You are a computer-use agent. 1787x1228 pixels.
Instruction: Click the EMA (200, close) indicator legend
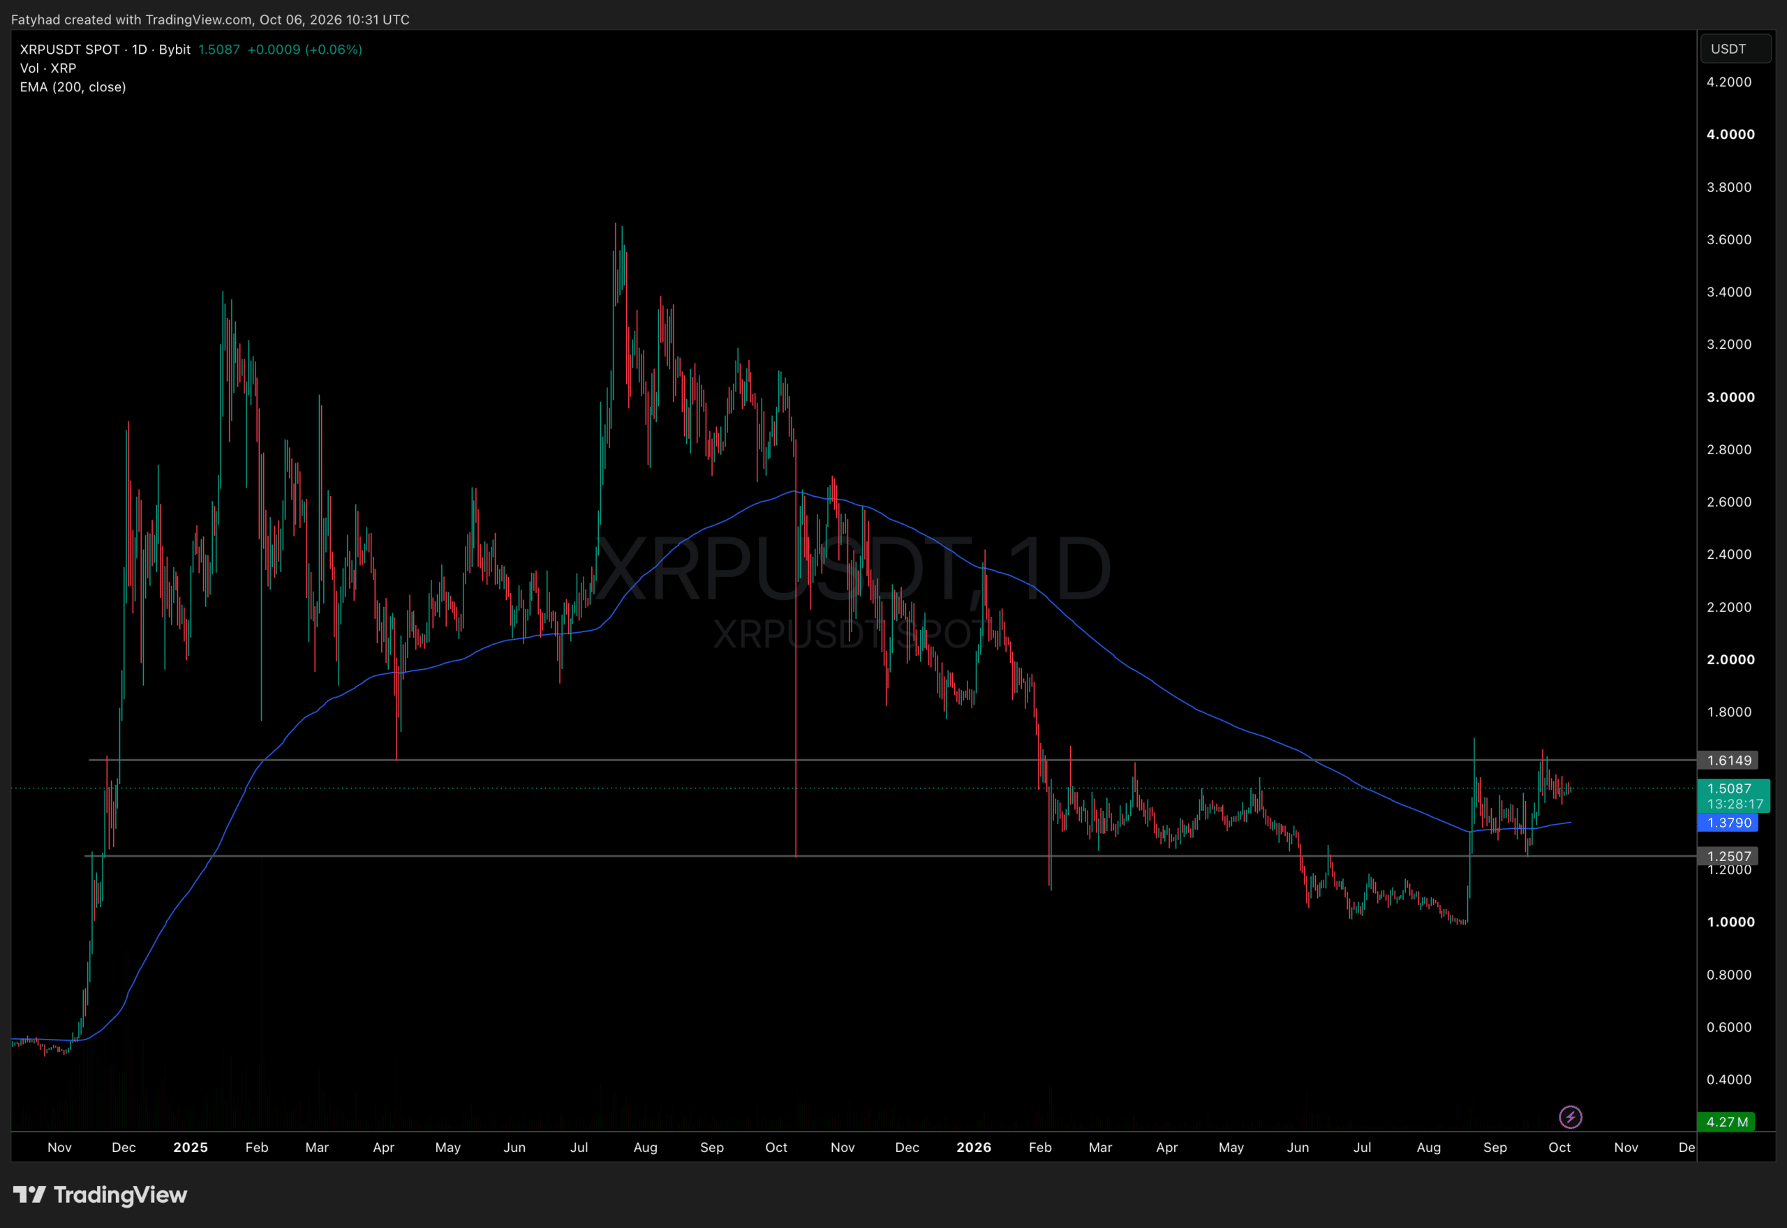[73, 87]
